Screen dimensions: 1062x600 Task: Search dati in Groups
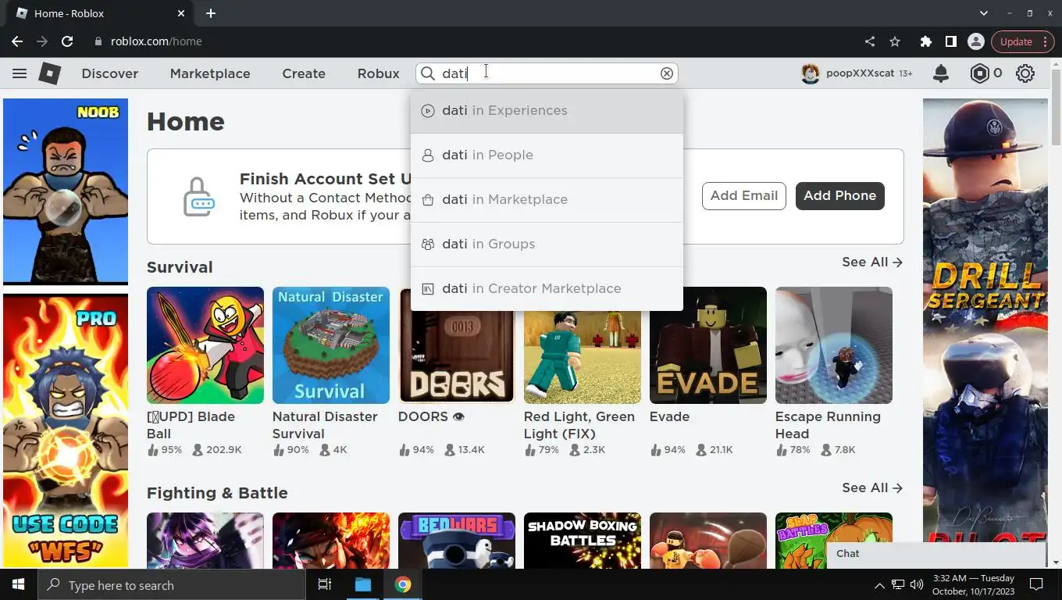pos(547,245)
